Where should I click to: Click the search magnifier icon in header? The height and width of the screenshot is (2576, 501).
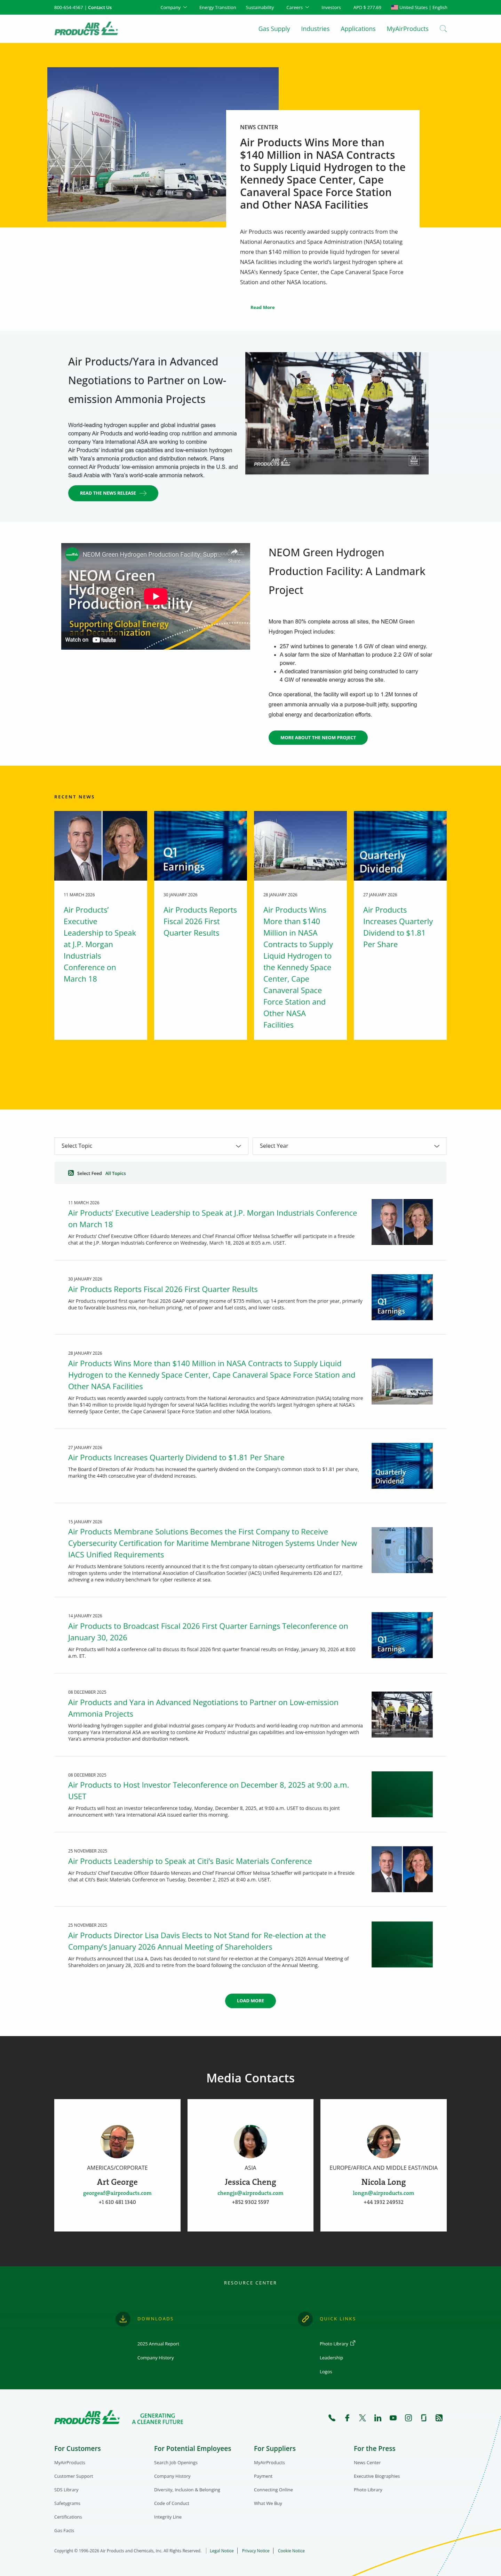coord(443,29)
